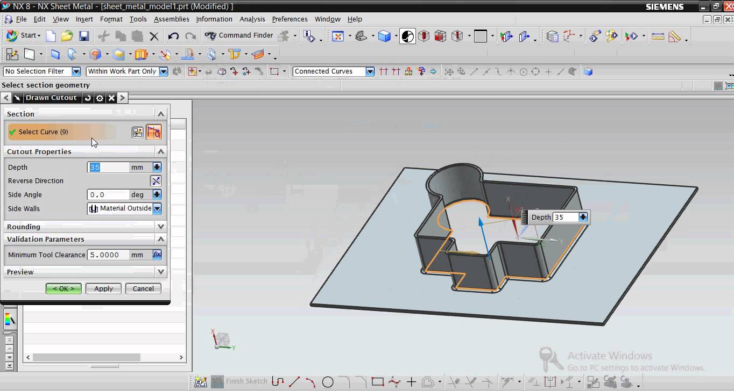Click the Reset dialog icon in Drawn Cutout header
This screenshot has height=391, width=734.
coord(88,98)
